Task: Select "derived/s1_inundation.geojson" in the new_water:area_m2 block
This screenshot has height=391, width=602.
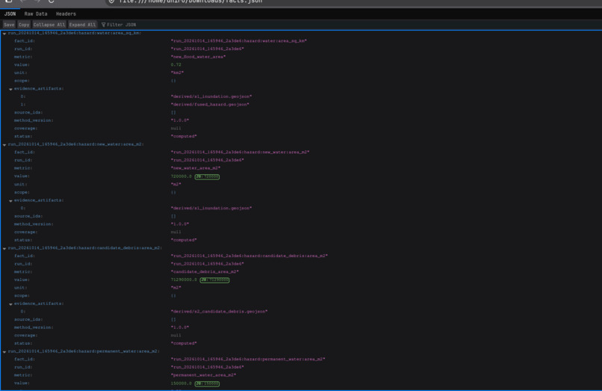Action: tap(211, 208)
